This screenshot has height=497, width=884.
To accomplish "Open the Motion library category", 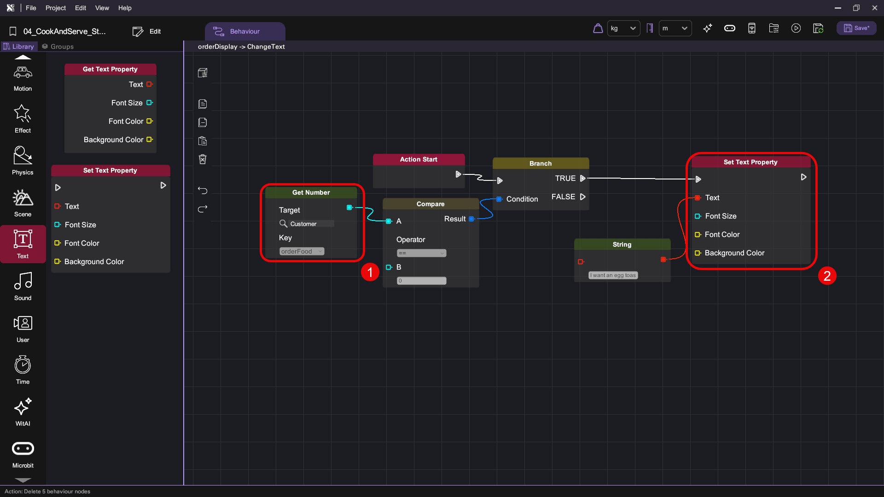I will pos(23,78).
